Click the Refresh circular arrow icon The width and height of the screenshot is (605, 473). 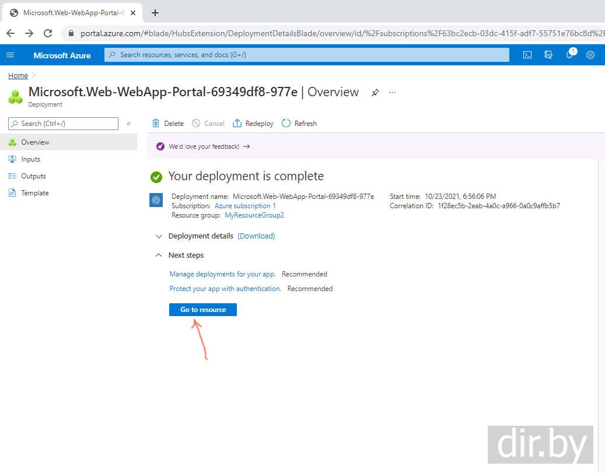click(x=286, y=123)
